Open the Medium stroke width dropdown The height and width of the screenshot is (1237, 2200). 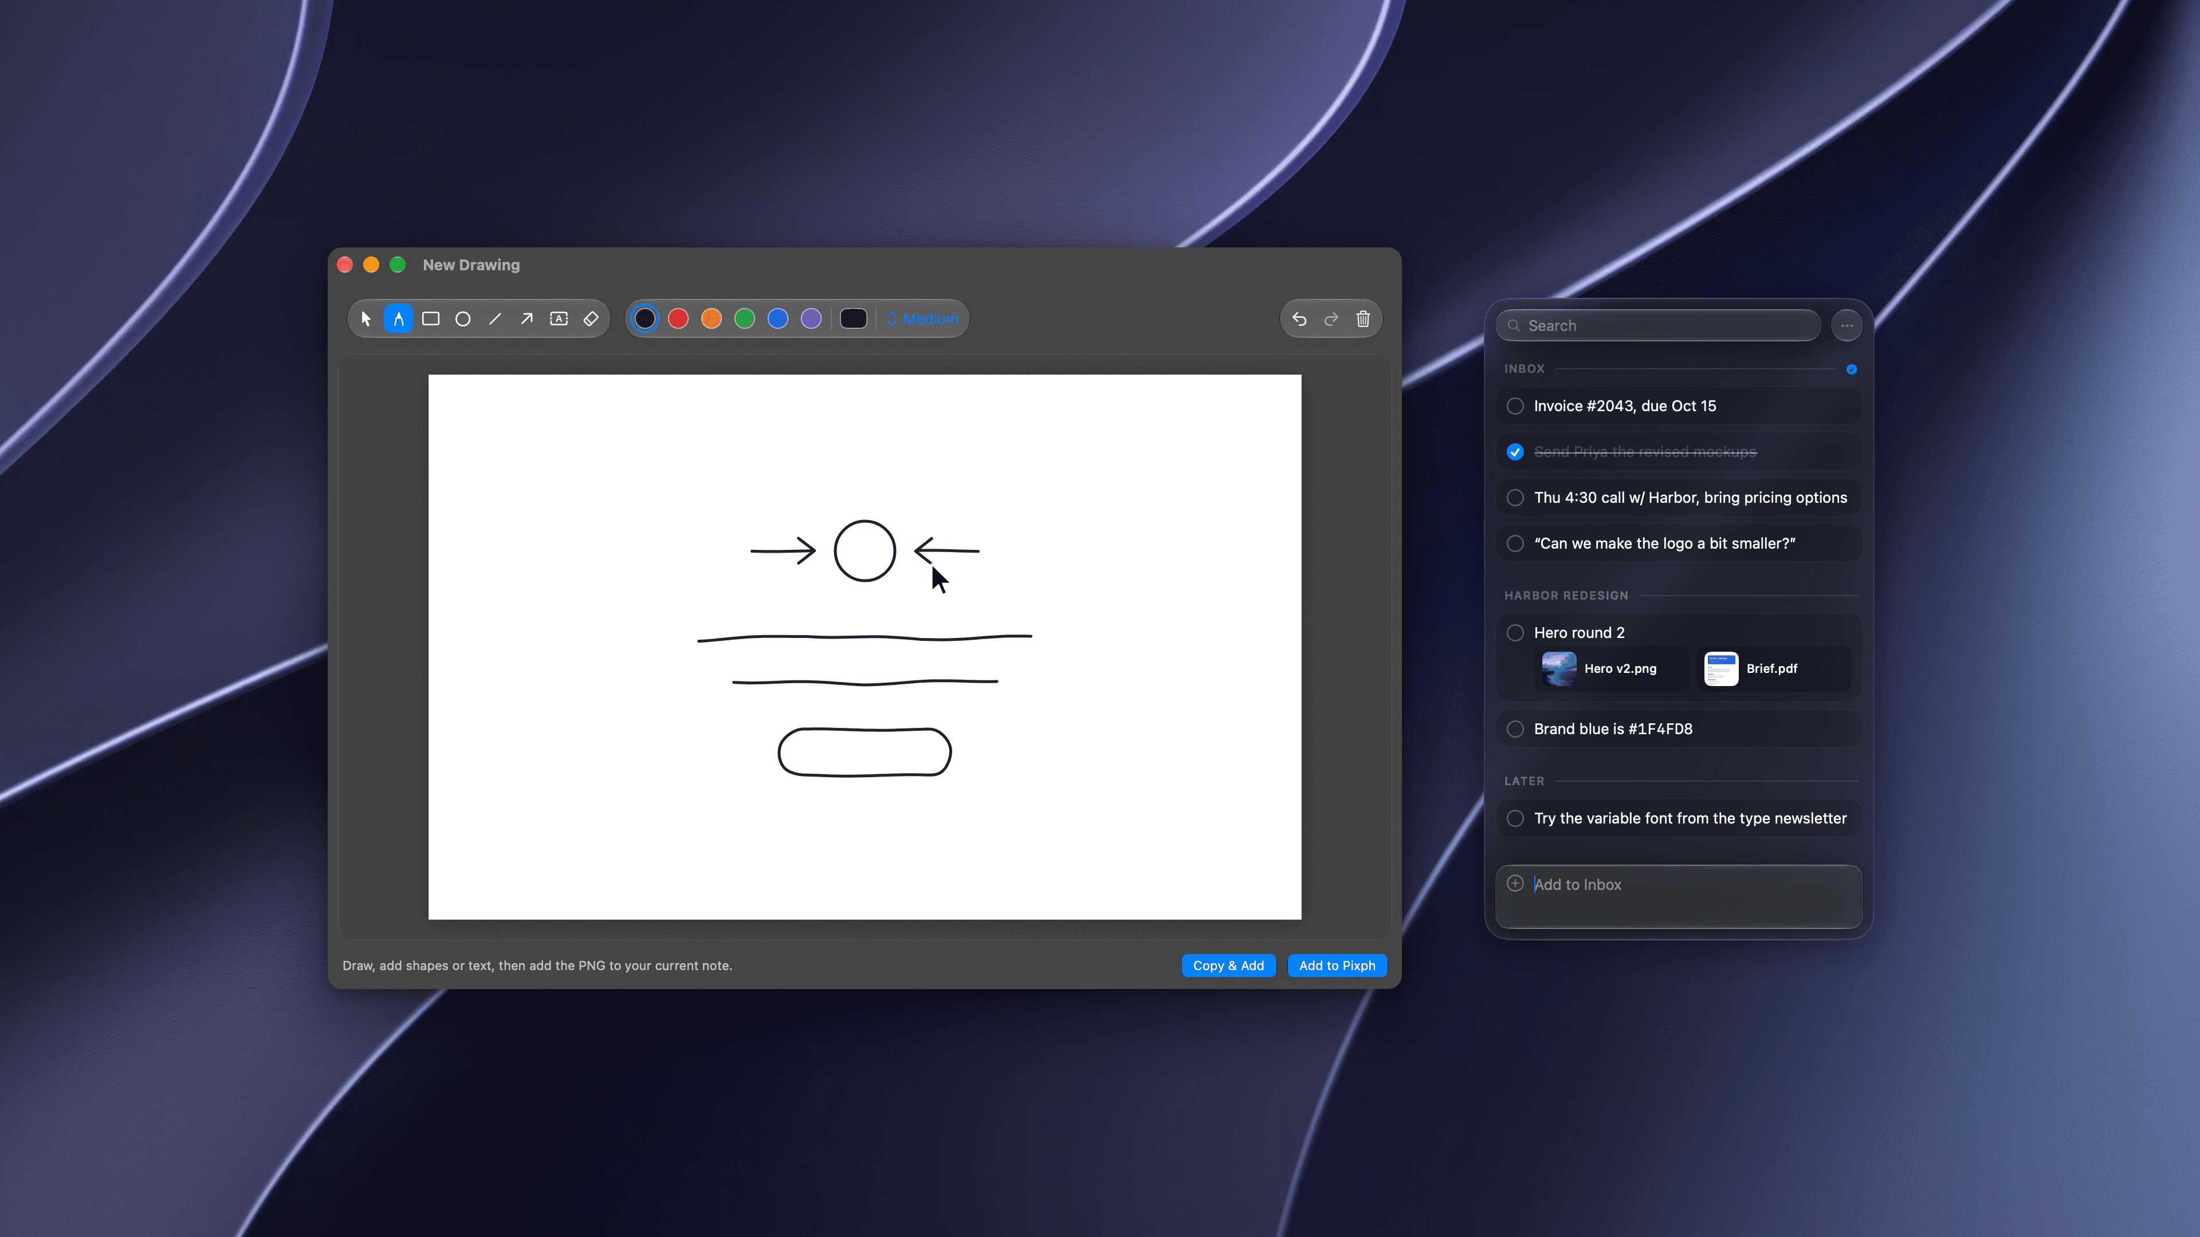point(922,318)
